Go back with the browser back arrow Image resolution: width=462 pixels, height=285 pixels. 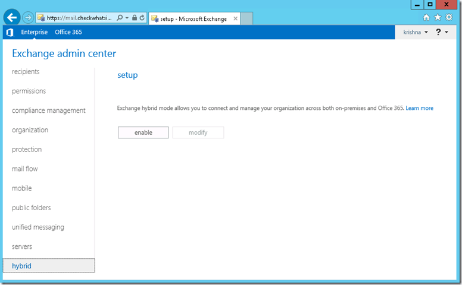[x=12, y=18]
